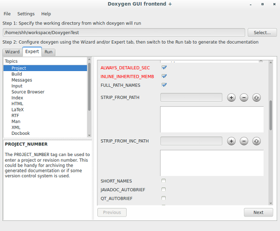Image resolution: width=280 pixels, height=231 pixels.
Task: Switch to the Run tab
Action: (x=48, y=52)
